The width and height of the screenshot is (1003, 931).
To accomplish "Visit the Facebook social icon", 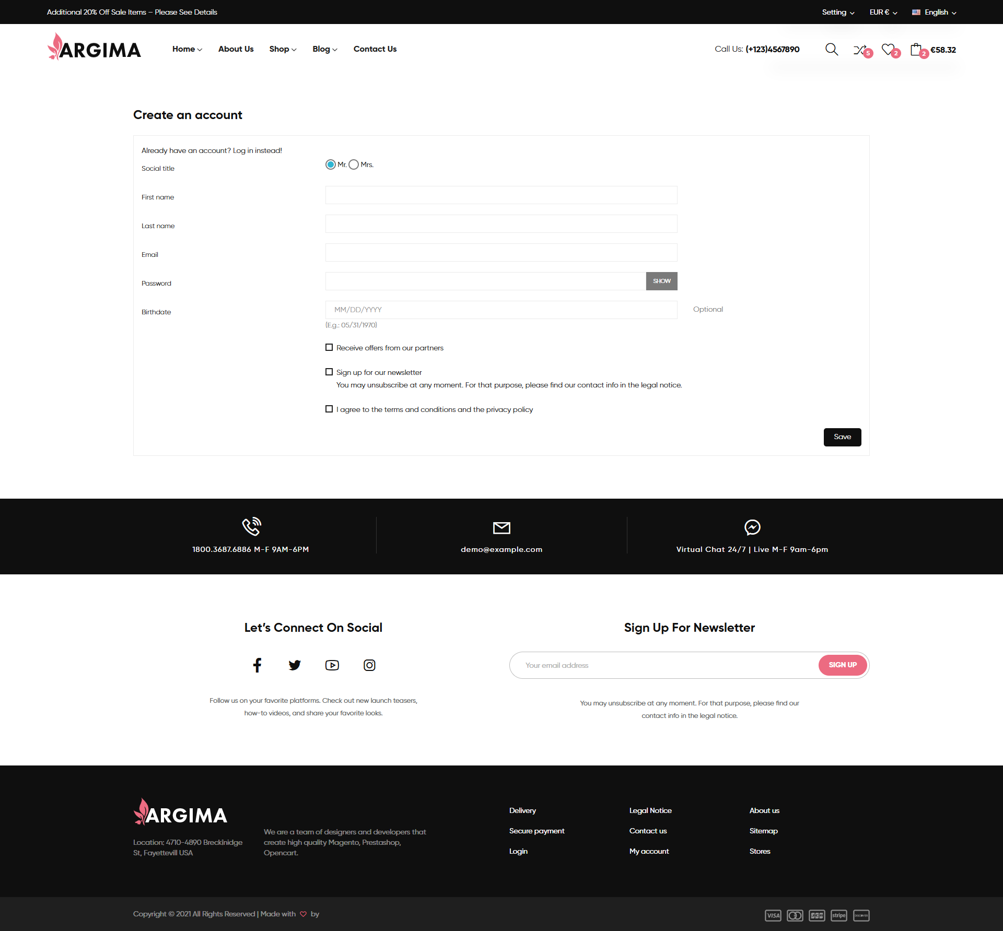I will point(257,665).
